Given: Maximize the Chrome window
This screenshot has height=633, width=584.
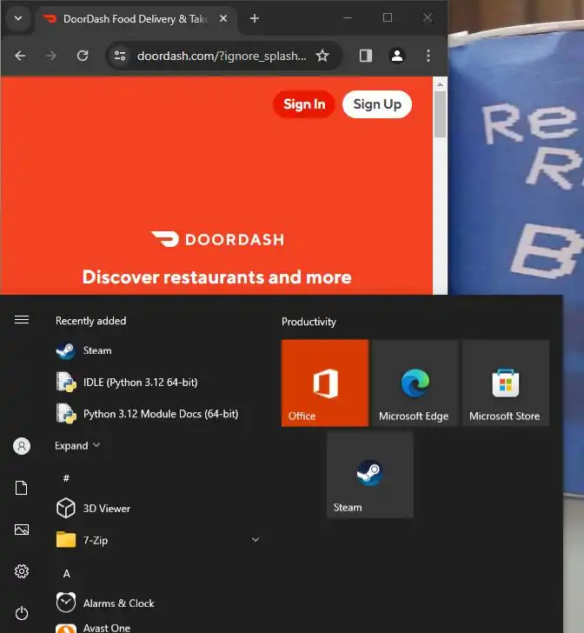Looking at the screenshot, I should (x=388, y=17).
